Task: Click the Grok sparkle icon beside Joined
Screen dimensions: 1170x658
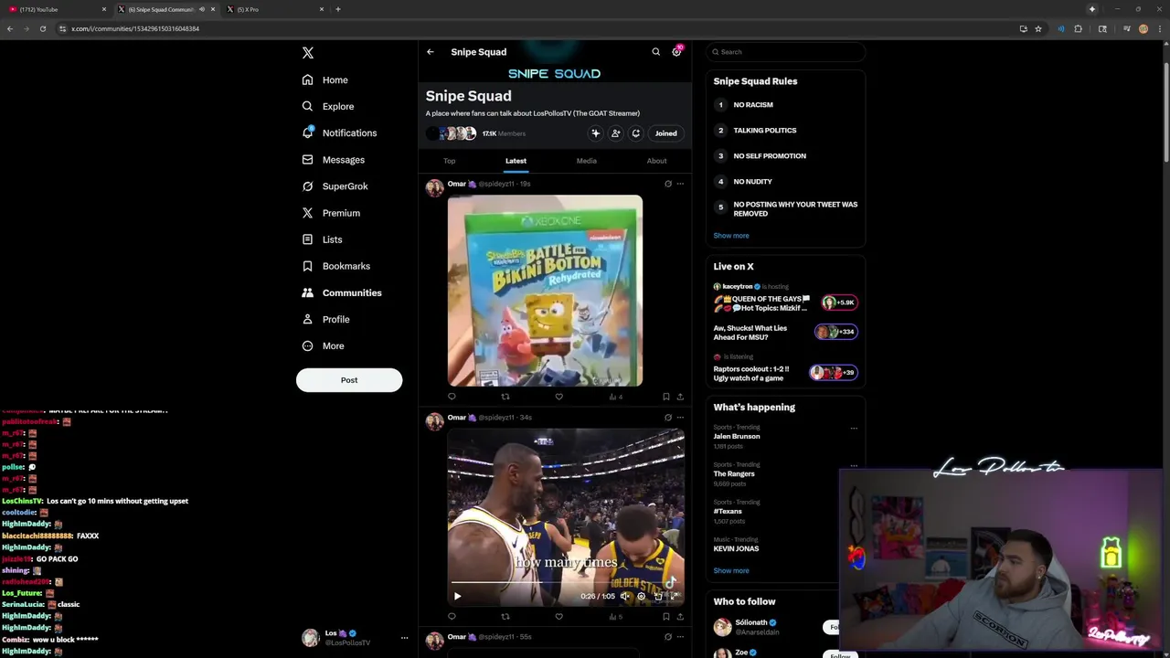Action: [595, 133]
